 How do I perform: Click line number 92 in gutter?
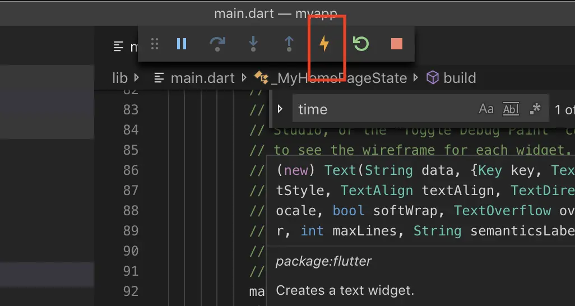(x=131, y=291)
